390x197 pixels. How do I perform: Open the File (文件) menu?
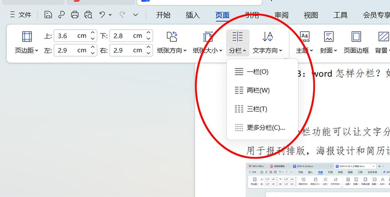21,15
